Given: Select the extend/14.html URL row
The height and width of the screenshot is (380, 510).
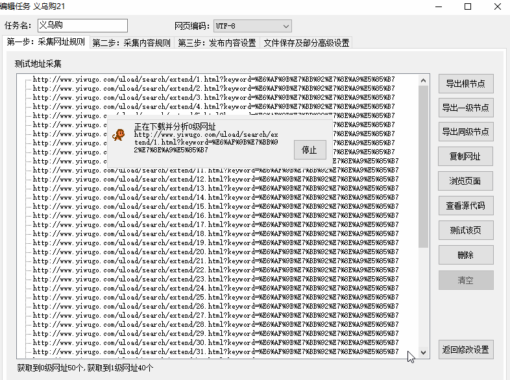Looking at the screenshot, I should coord(215,197).
